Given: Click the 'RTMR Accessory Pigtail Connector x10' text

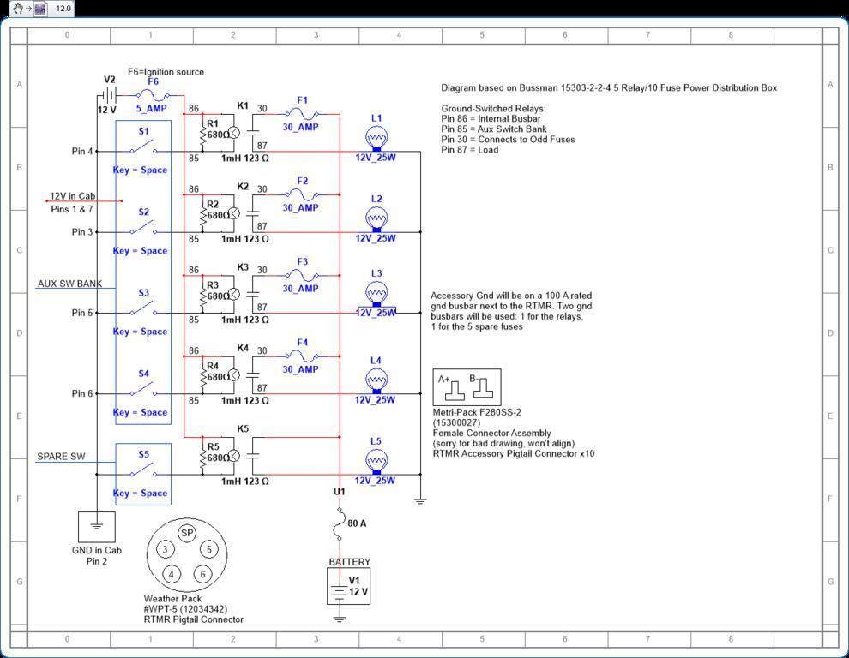Looking at the screenshot, I should [x=514, y=453].
